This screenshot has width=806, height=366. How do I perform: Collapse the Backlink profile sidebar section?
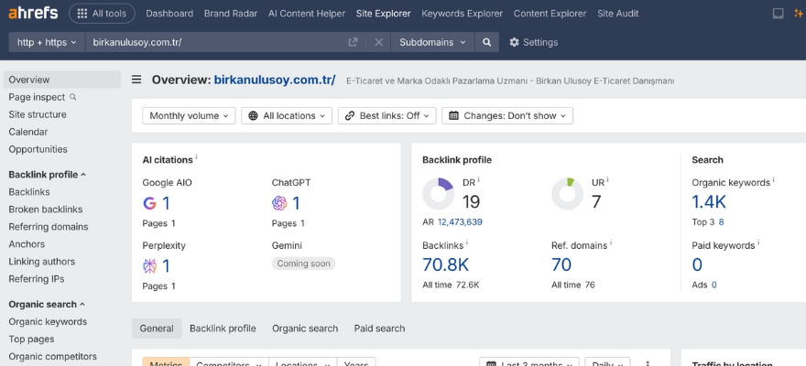coord(48,175)
